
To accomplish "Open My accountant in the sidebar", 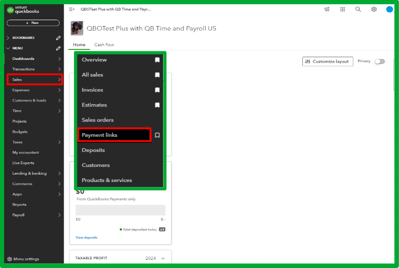I will click(x=26, y=152).
